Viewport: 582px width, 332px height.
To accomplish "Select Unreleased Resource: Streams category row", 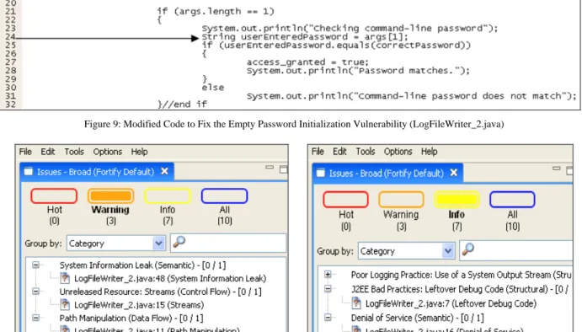I will 160,292.
